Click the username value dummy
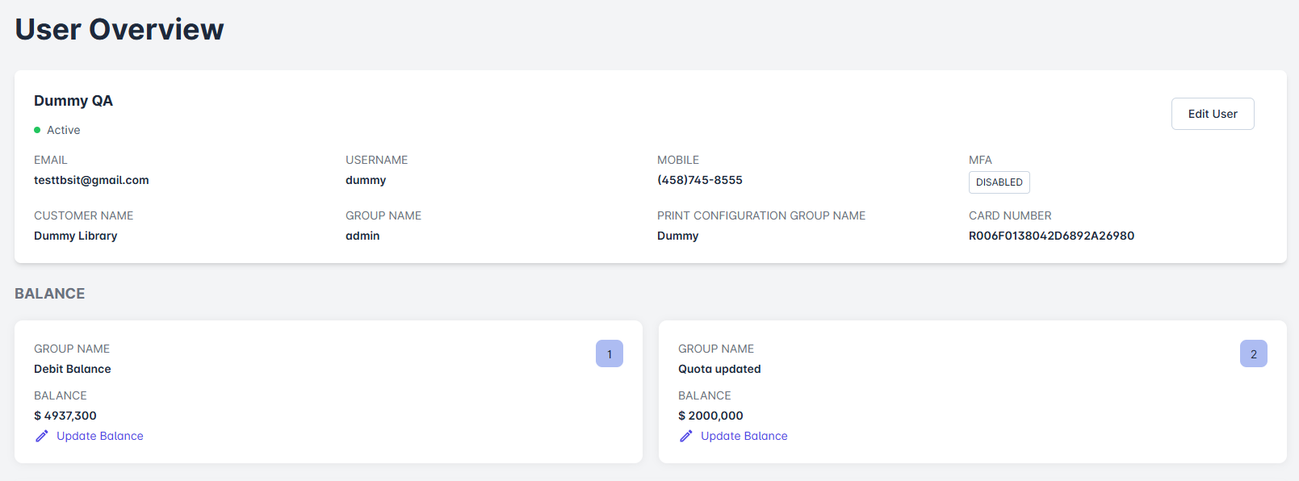Screen dimensions: 1299x481 pos(366,180)
